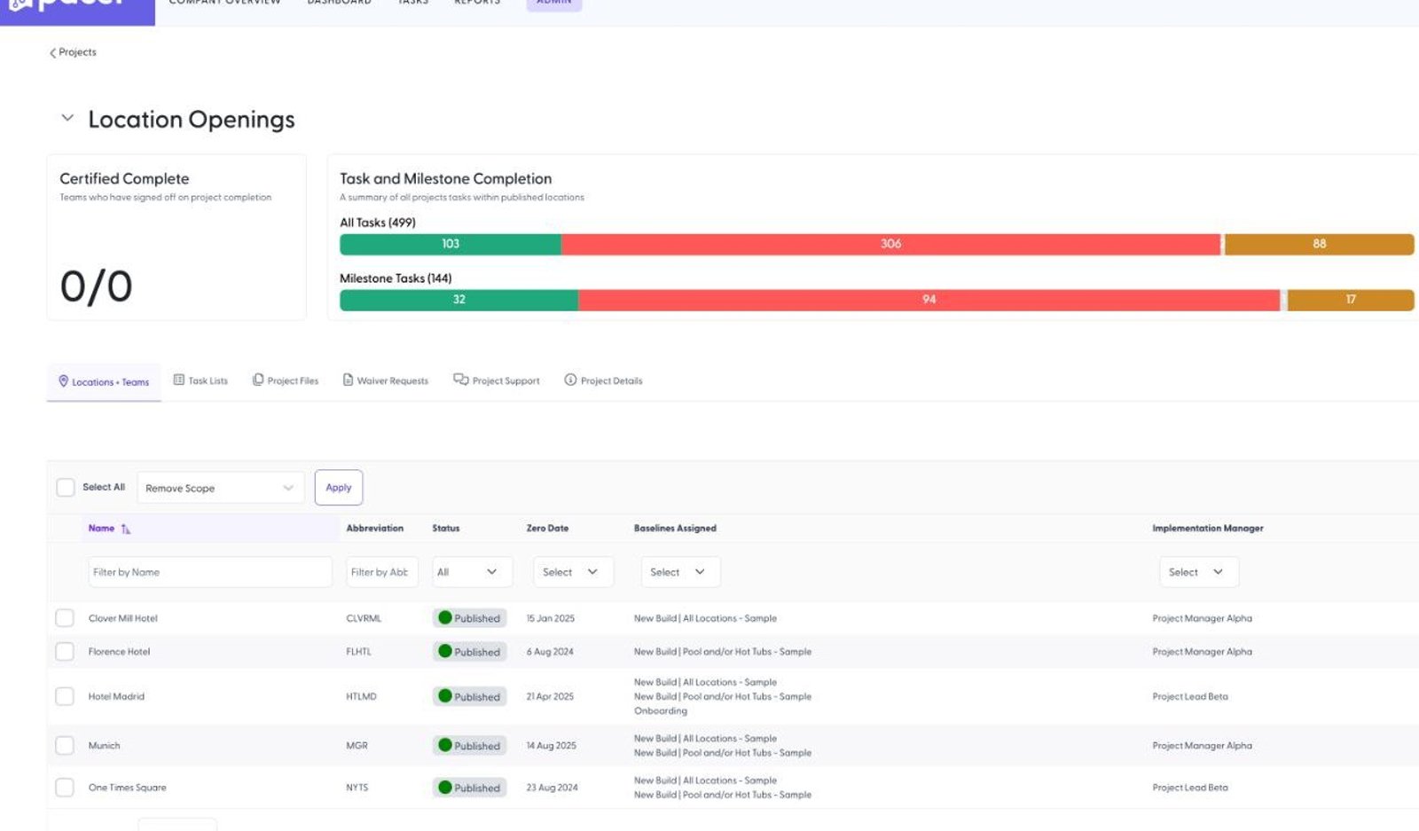Click the Project Files documents icon

[x=258, y=380]
